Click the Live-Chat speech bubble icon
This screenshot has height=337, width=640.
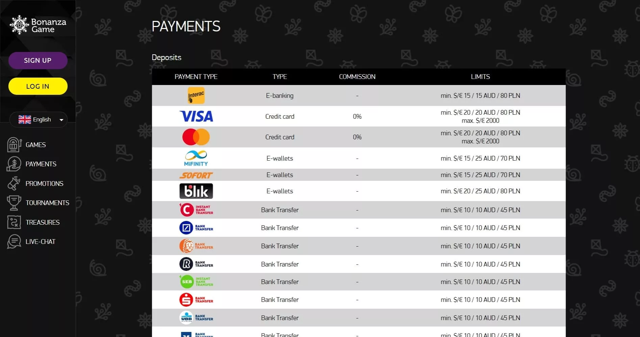point(14,242)
